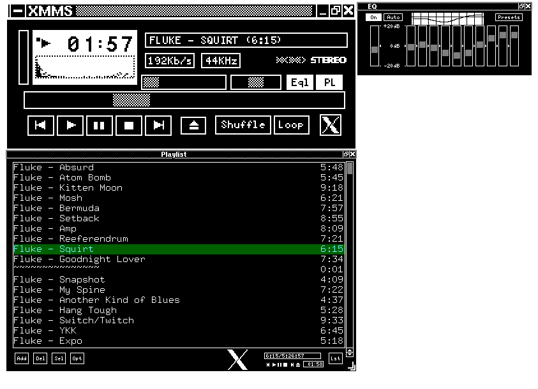
Task: Toggle the playlist with the PL button
Action: click(329, 82)
